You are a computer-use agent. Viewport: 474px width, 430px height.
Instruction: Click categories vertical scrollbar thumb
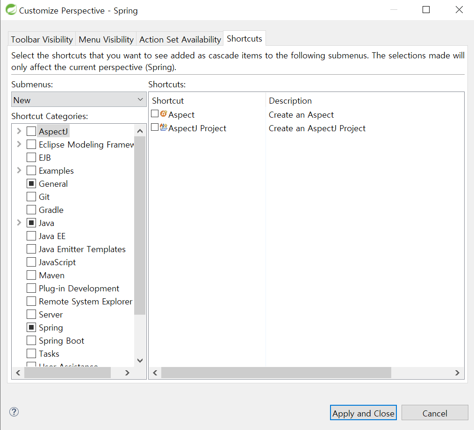tap(140, 225)
